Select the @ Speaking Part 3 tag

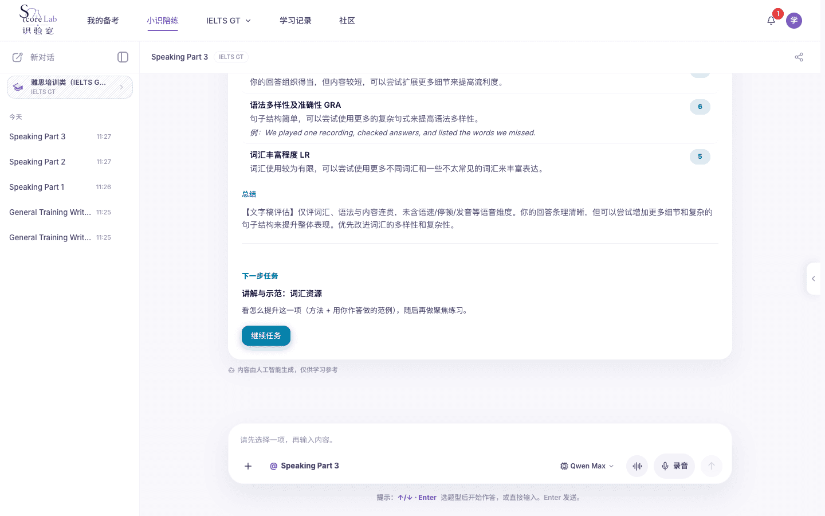(304, 466)
